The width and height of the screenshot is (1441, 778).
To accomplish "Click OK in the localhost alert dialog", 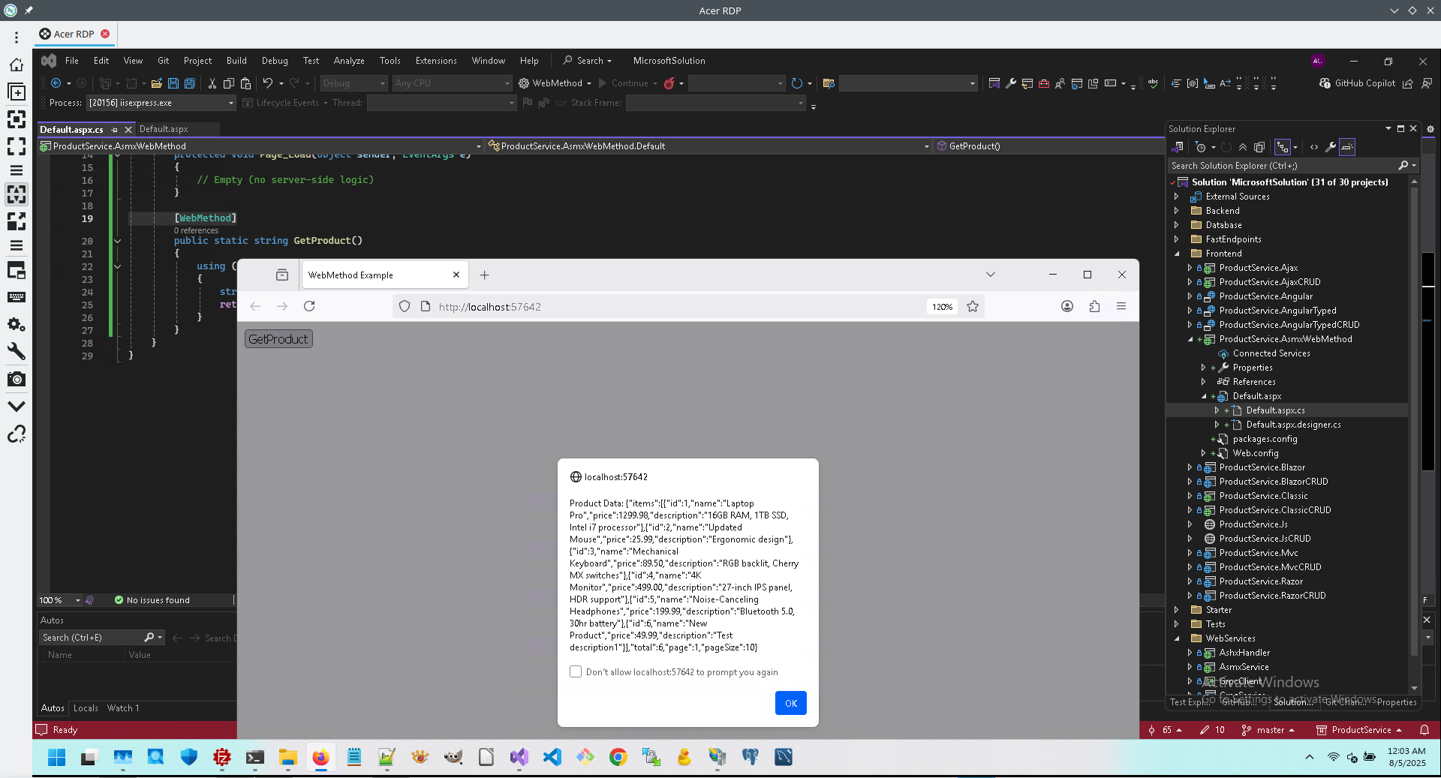I will click(791, 703).
